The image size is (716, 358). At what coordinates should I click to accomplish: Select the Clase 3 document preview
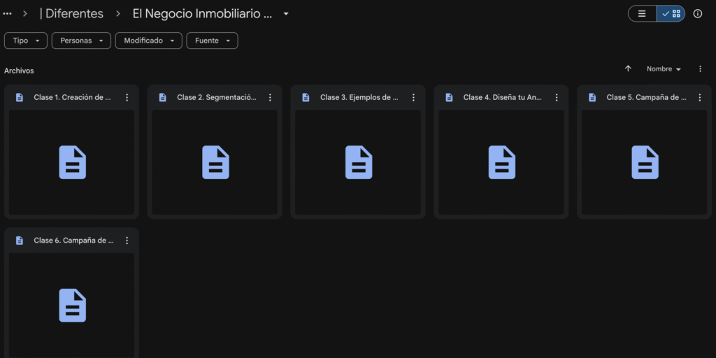coord(358,162)
